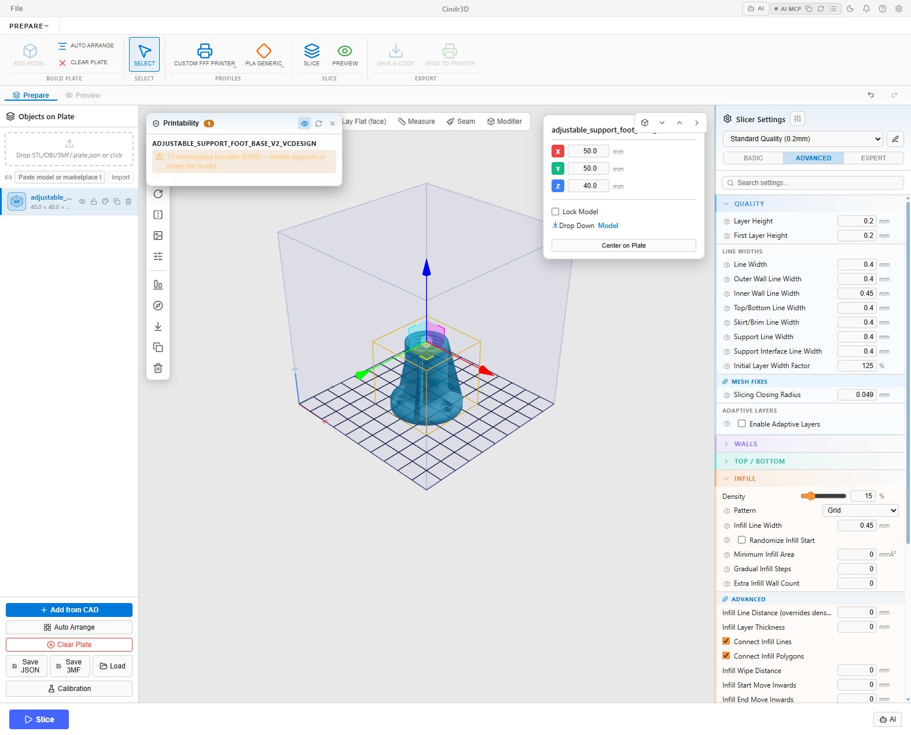Click the AI MCP list icon
This screenshot has width=911, height=735.
click(833, 9)
